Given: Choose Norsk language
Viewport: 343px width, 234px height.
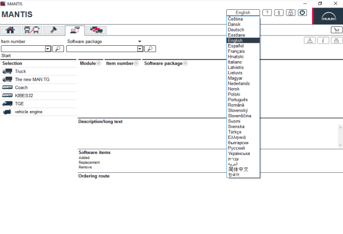Looking at the screenshot, I should click(243, 89).
